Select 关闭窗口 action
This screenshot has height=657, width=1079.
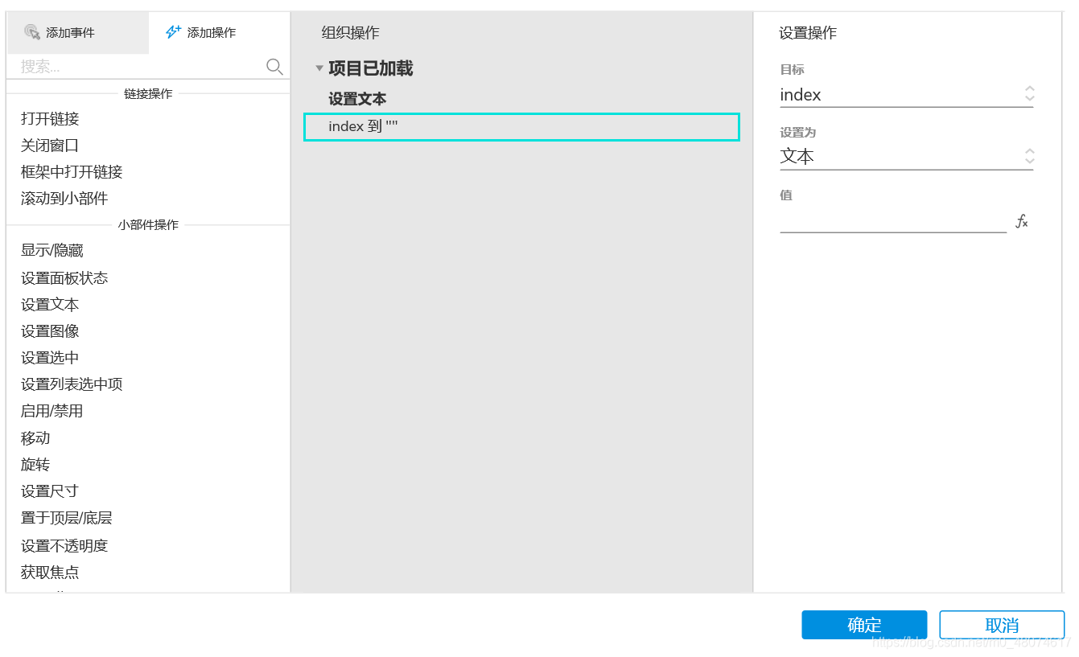(x=50, y=146)
